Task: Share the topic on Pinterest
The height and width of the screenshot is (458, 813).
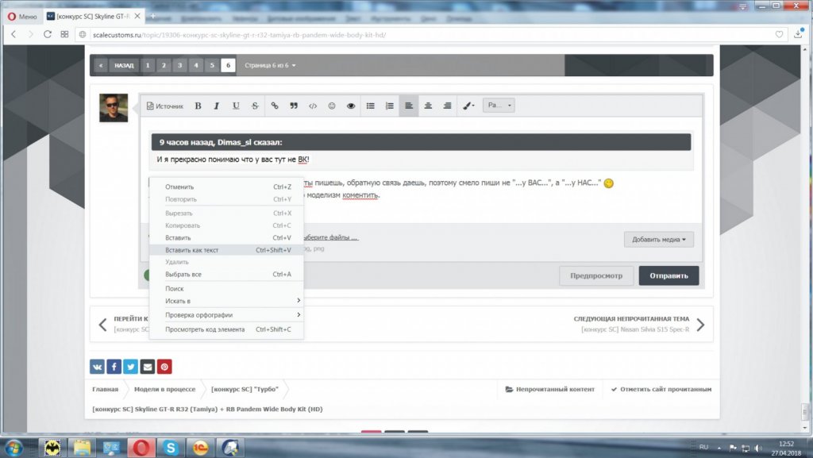Action: coord(164,366)
